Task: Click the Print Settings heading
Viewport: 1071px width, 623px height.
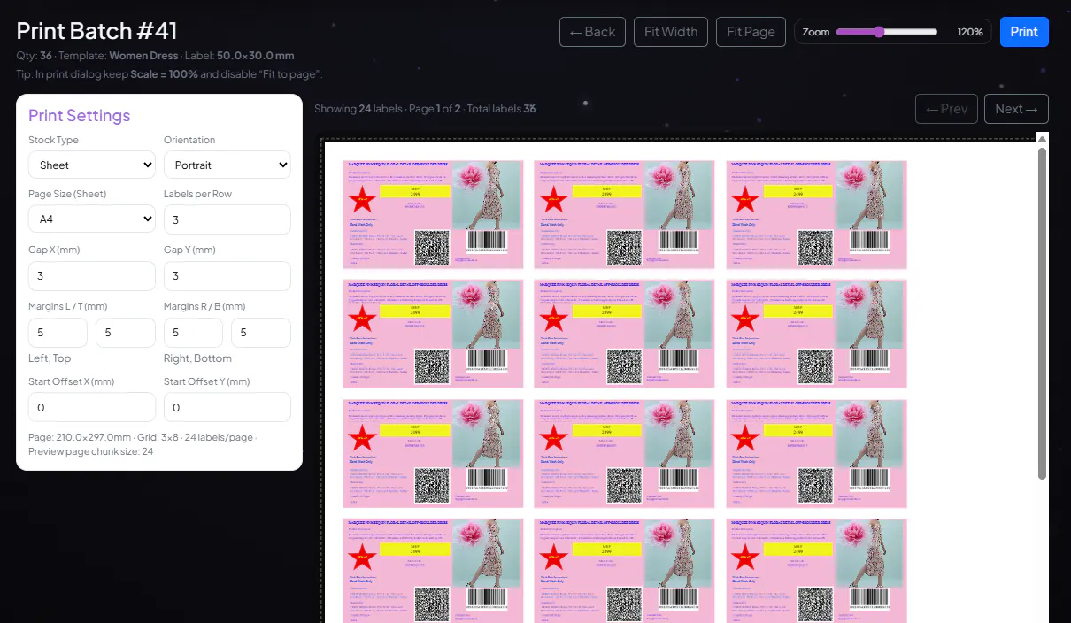Action: 80,116
